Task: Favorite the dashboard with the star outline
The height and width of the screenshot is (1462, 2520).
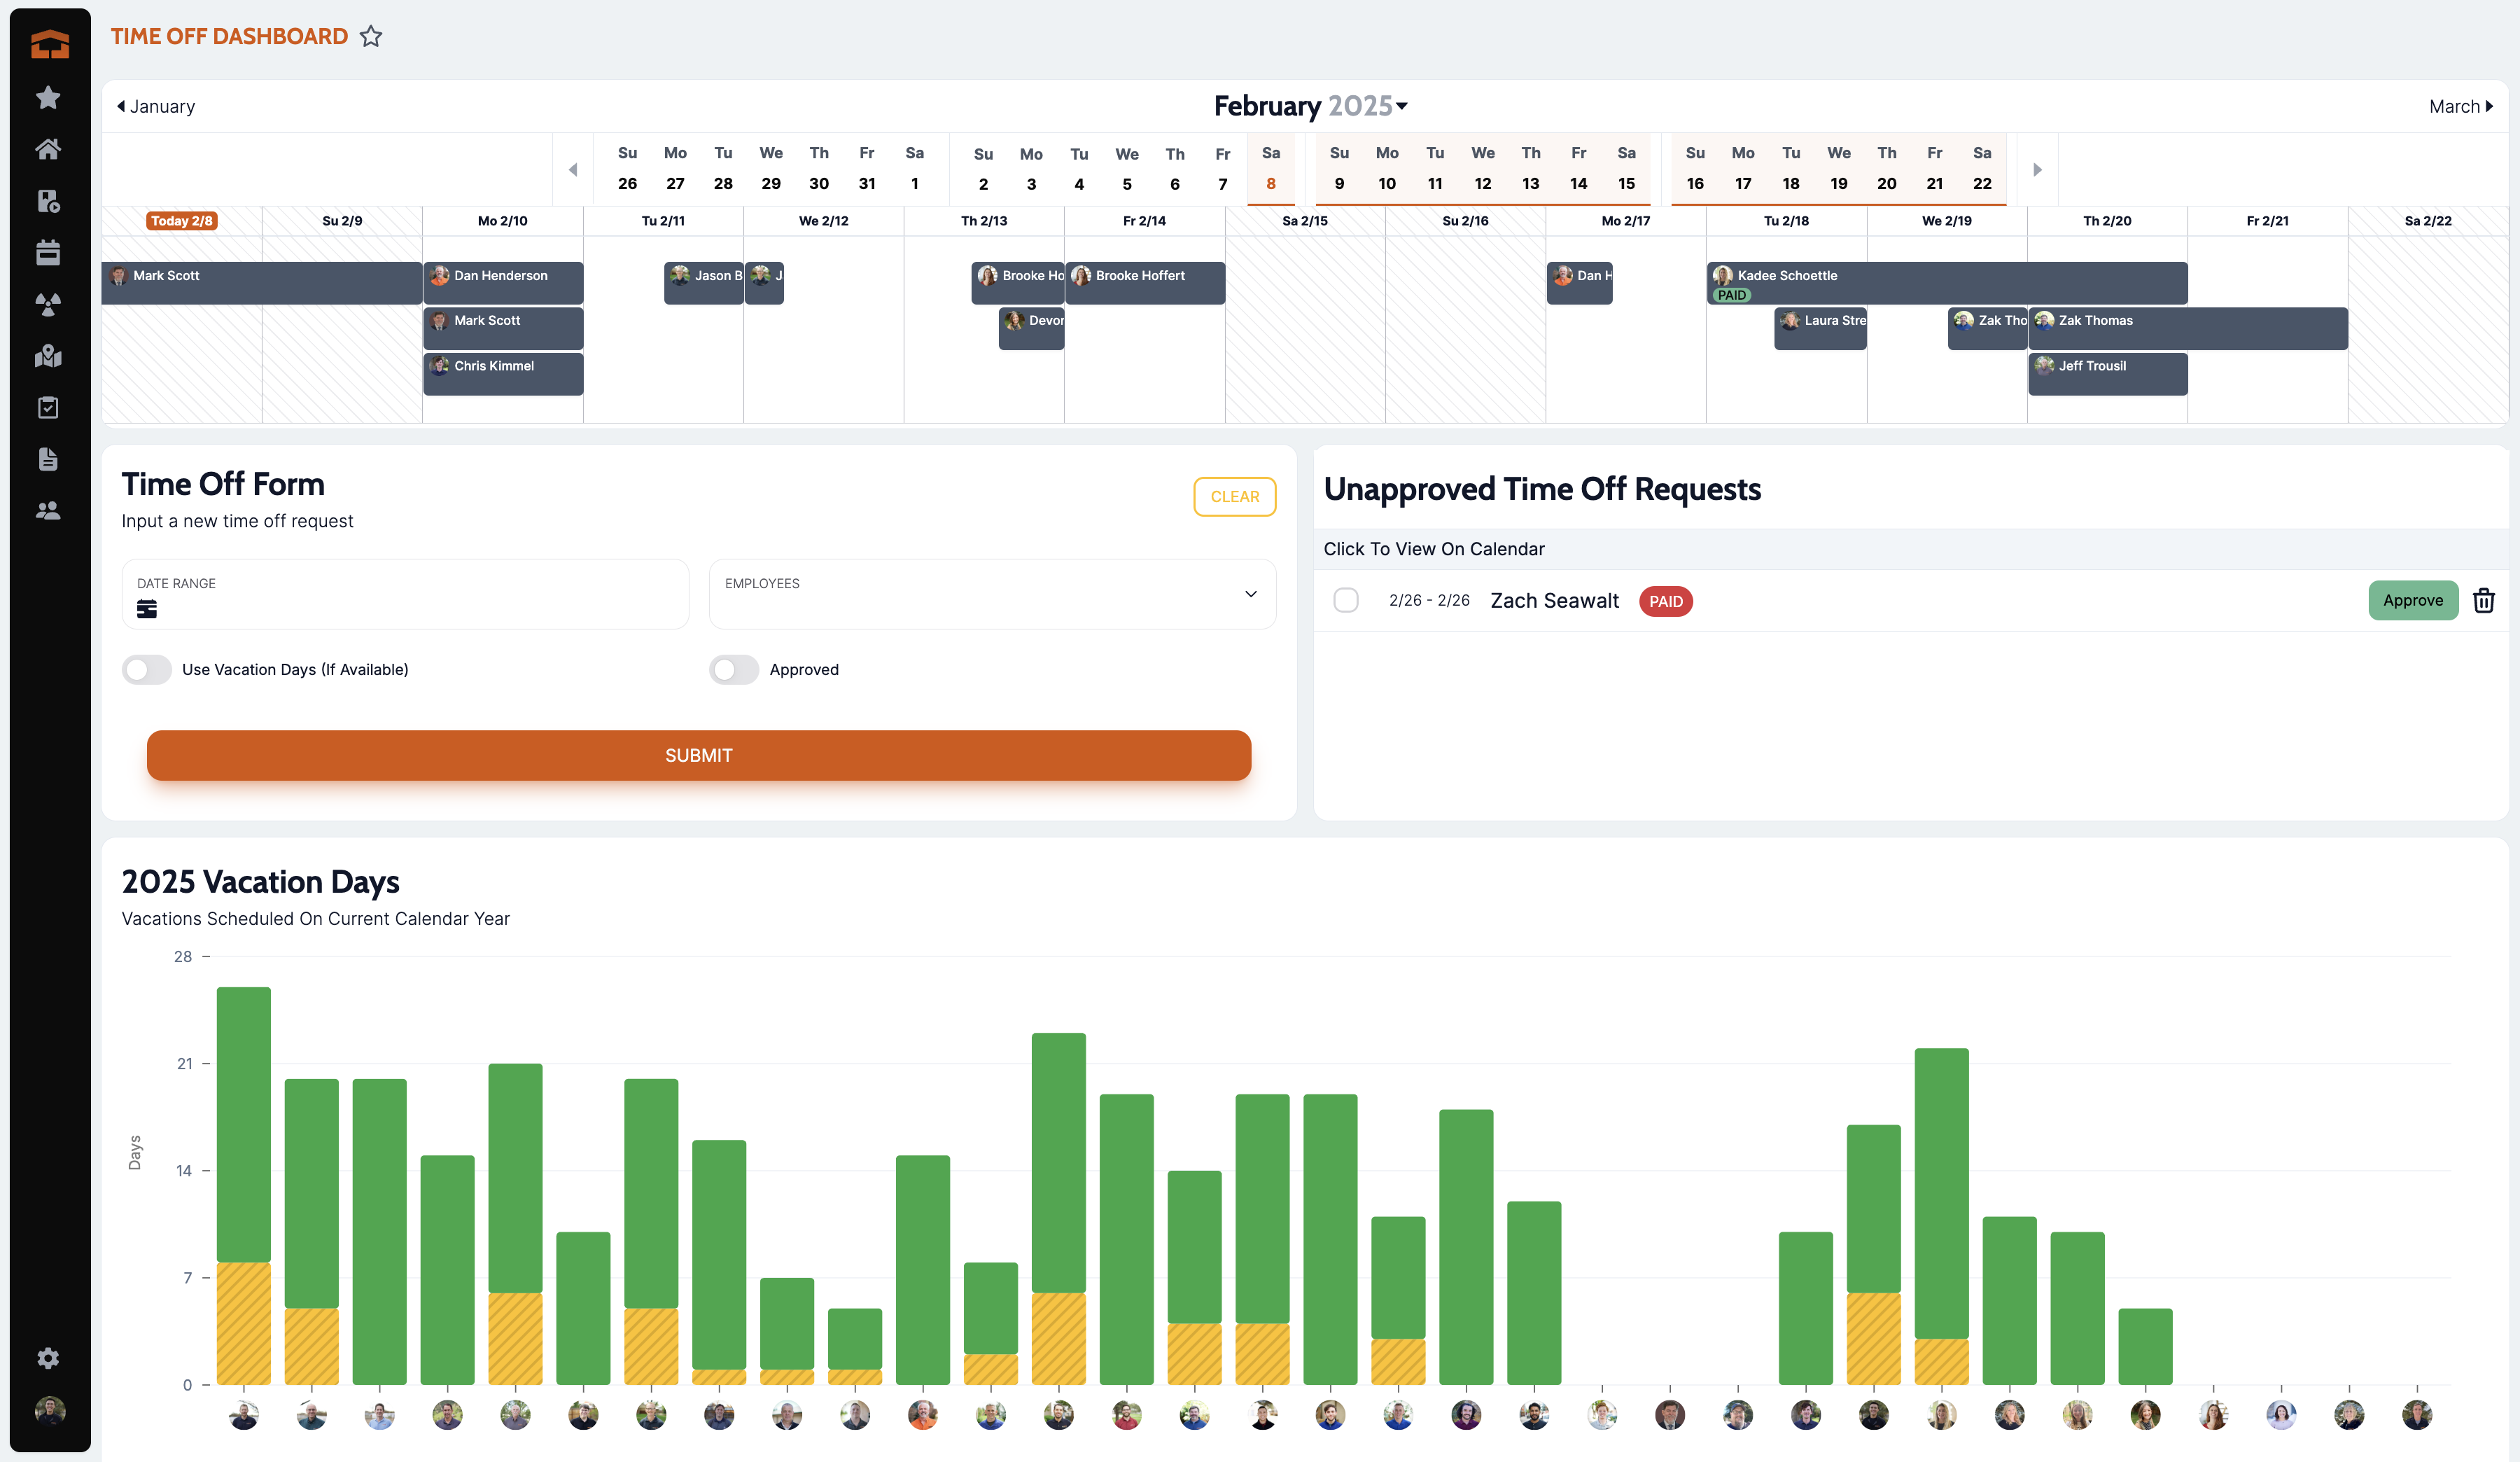Action: pos(371,36)
